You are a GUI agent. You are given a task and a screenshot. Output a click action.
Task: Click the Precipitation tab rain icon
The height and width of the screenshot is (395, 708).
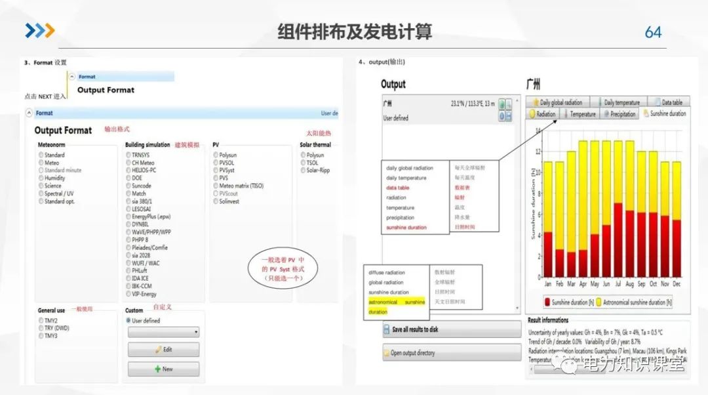coord(606,113)
